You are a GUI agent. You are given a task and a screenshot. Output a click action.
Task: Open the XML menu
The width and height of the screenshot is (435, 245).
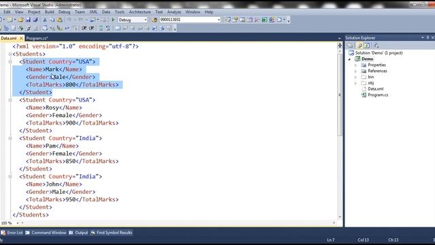pos(93,12)
